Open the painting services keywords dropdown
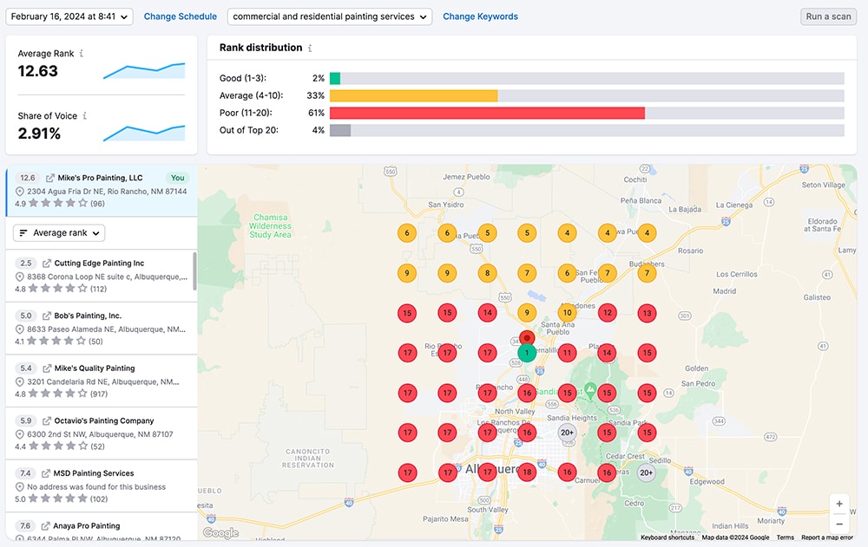Screen dimensions: 868x547 326,16
